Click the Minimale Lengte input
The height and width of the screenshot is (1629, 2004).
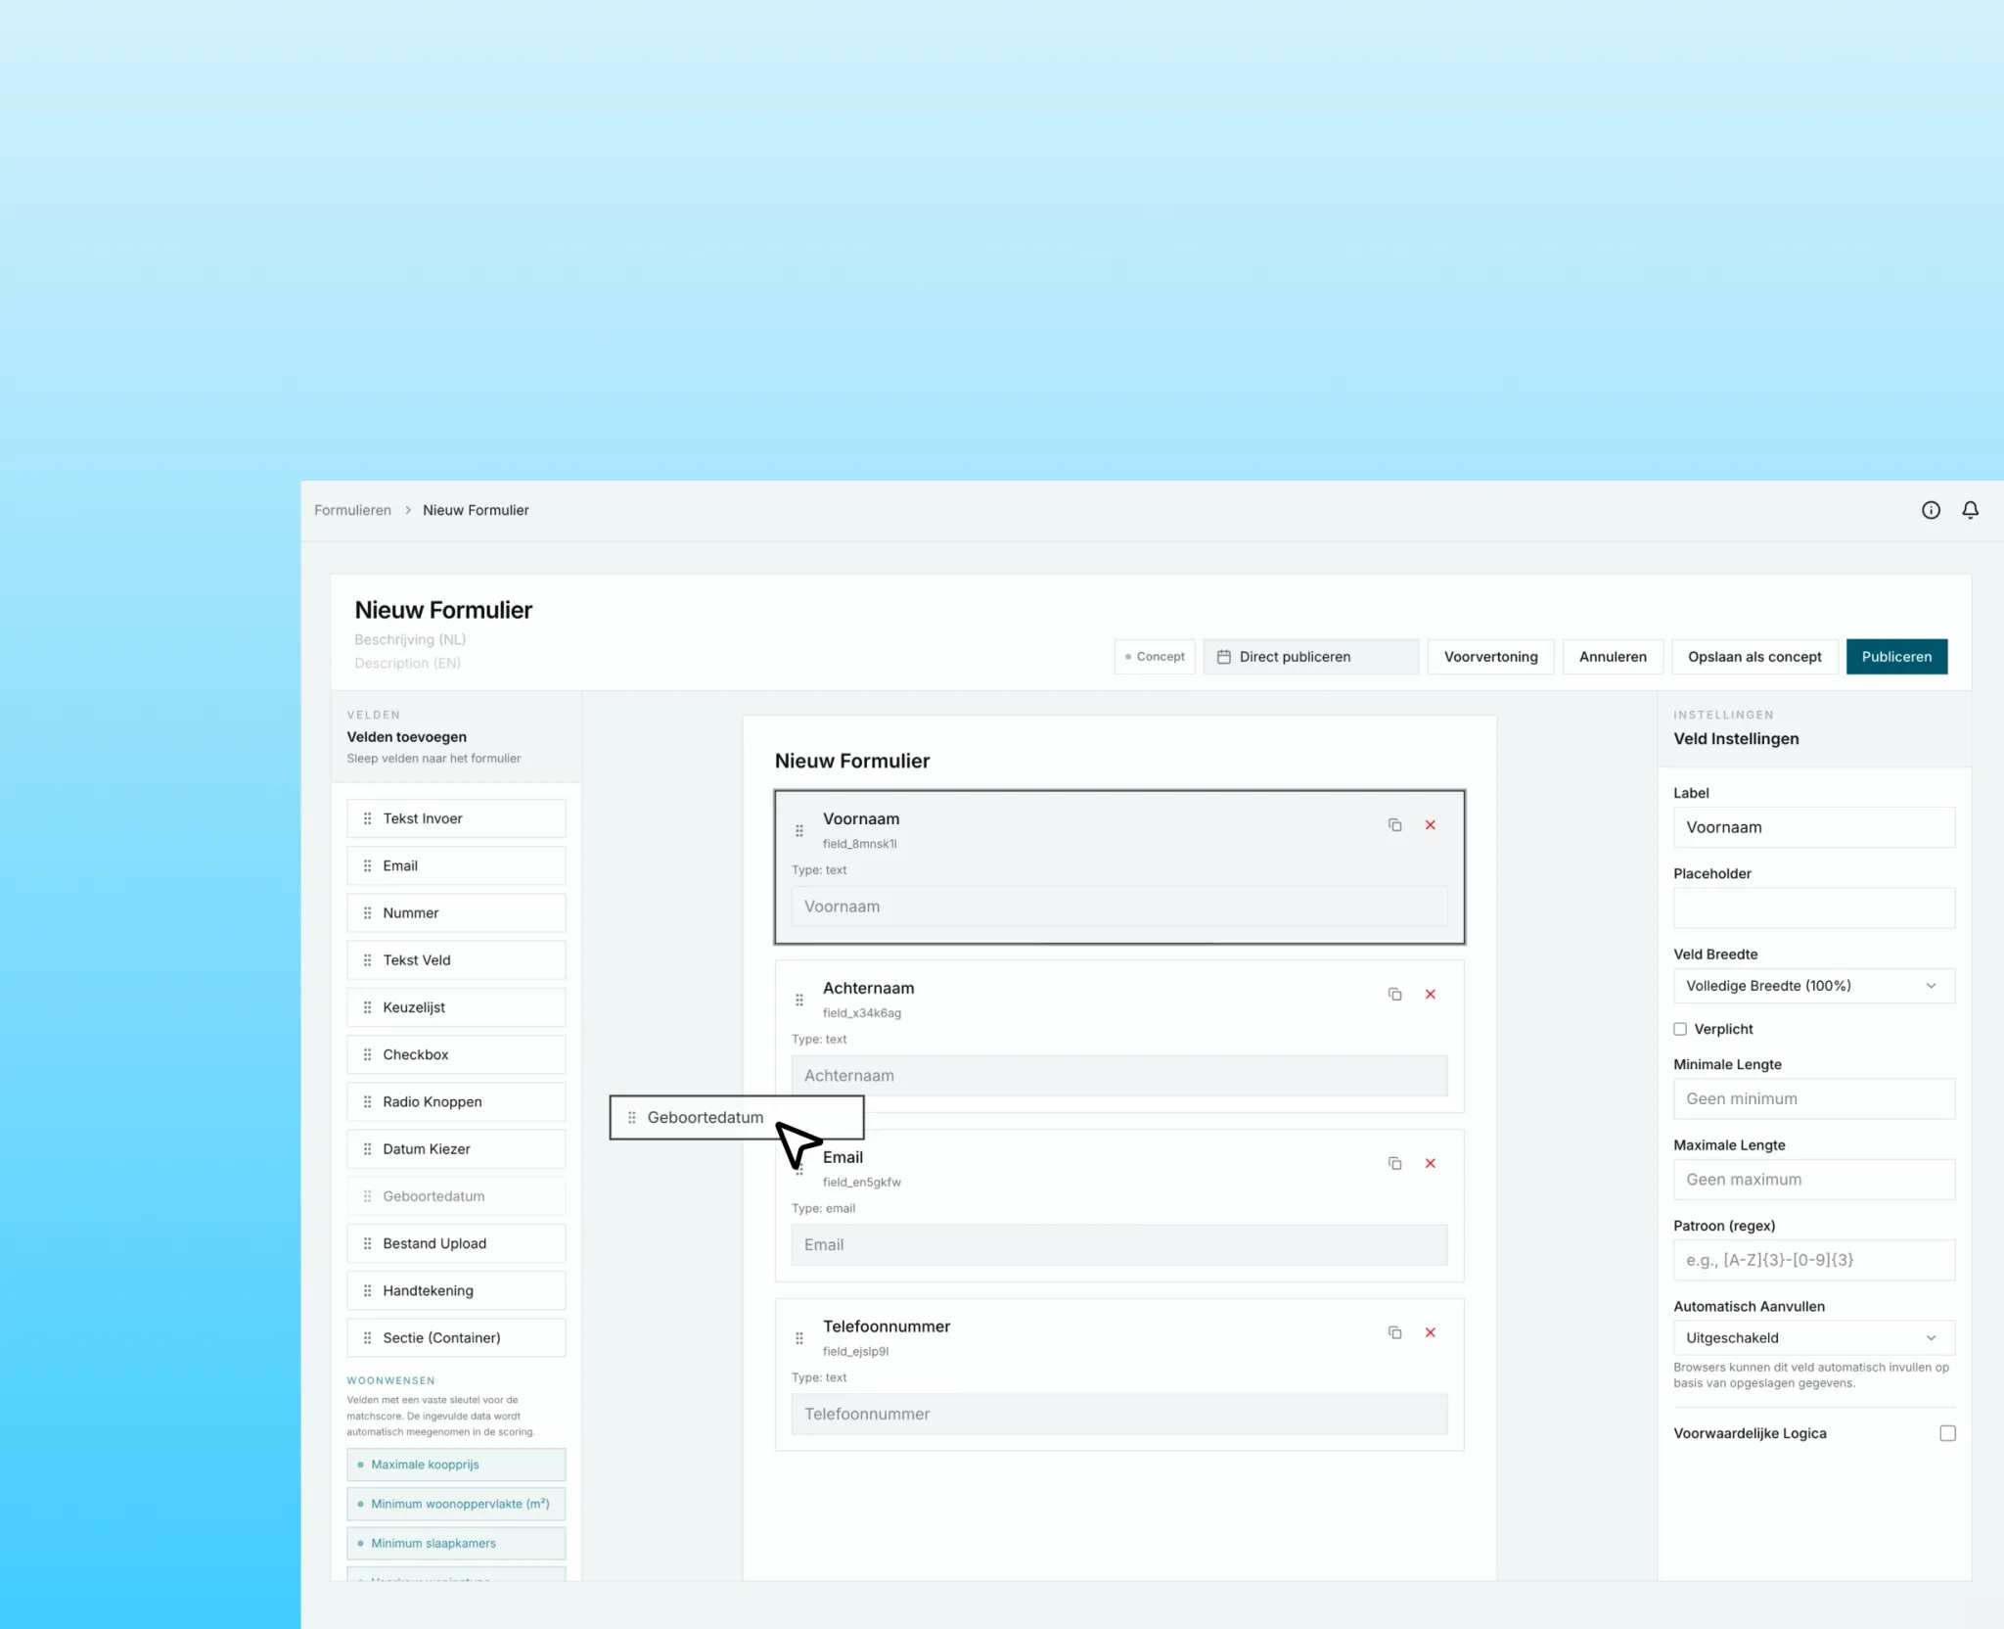pyautogui.click(x=1814, y=1099)
